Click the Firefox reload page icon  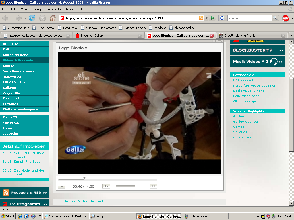[x=32, y=18]
